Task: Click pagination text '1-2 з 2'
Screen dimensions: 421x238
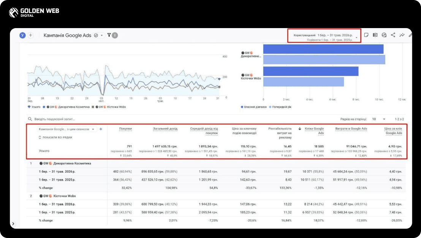Action: pyautogui.click(x=399, y=119)
